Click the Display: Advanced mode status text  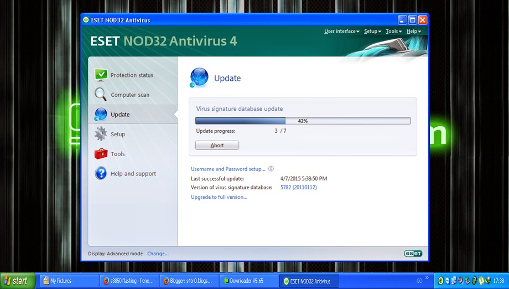pos(115,254)
